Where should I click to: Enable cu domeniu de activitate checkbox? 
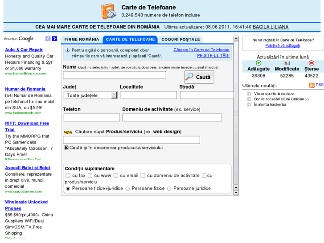pyautogui.click(x=143, y=175)
